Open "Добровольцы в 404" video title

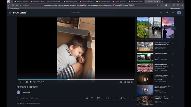(161, 53)
